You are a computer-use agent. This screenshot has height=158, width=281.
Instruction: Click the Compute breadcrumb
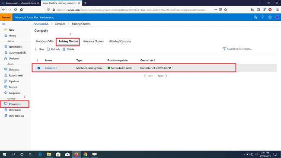pos(60,24)
